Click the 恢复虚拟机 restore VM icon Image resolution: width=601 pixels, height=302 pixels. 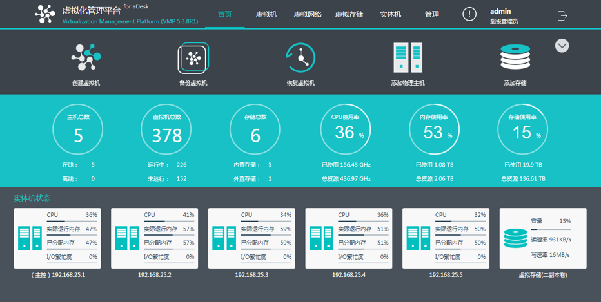tap(300, 59)
